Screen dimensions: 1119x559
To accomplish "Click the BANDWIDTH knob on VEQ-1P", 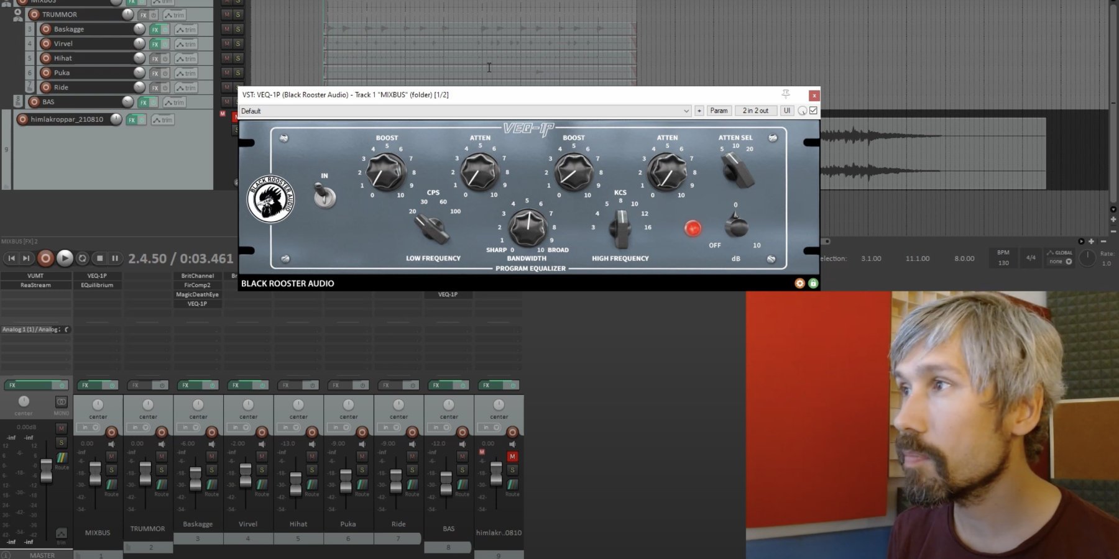I will (x=528, y=227).
